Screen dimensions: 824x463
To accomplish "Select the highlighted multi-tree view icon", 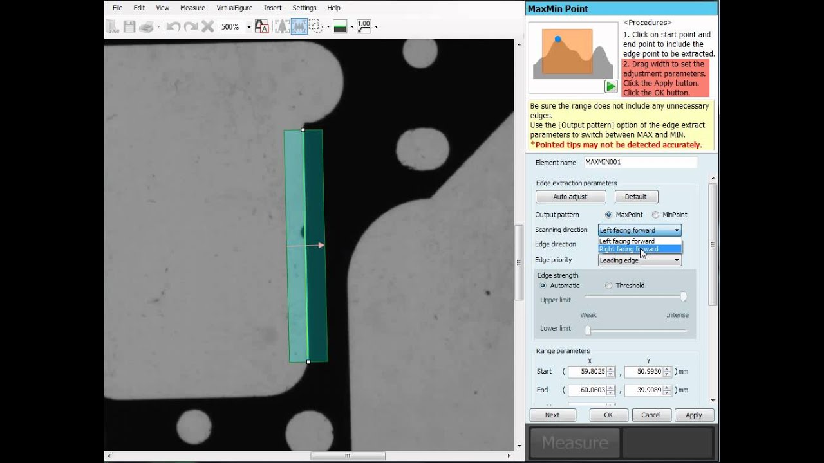I will 299,26.
